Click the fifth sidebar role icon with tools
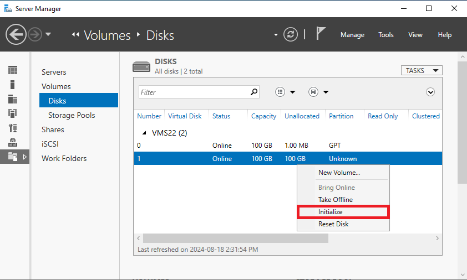The height and width of the screenshot is (280, 467). click(x=13, y=128)
